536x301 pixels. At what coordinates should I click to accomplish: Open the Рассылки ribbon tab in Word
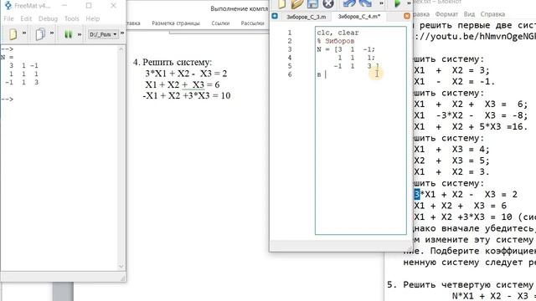click(x=253, y=23)
